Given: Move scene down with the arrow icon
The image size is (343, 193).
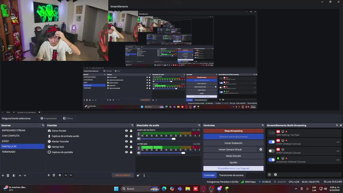Looking at the screenshot, I should (25, 176).
